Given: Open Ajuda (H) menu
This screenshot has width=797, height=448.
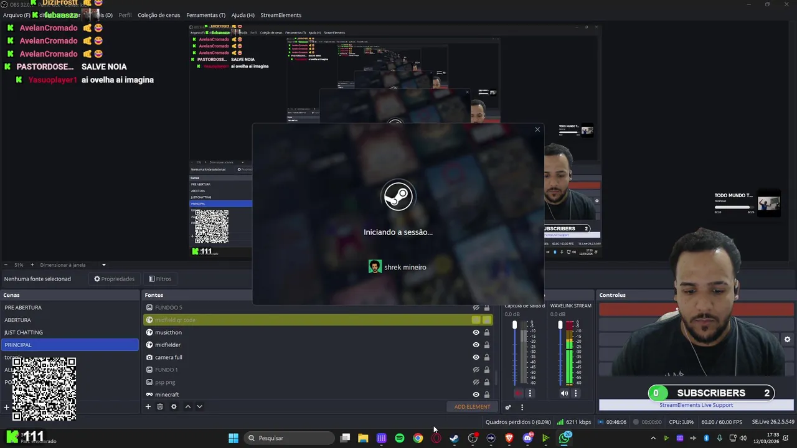Looking at the screenshot, I should click(x=243, y=15).
